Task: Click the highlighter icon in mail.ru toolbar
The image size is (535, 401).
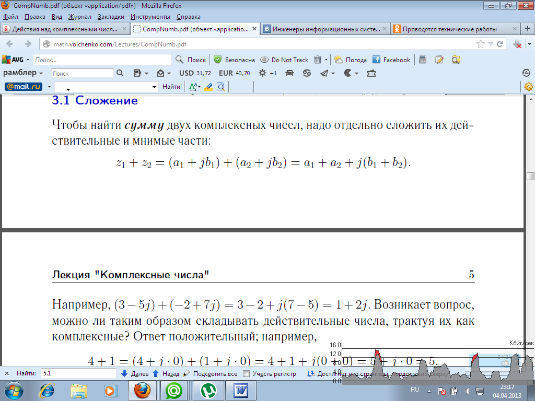Action: tap(208, 87)
